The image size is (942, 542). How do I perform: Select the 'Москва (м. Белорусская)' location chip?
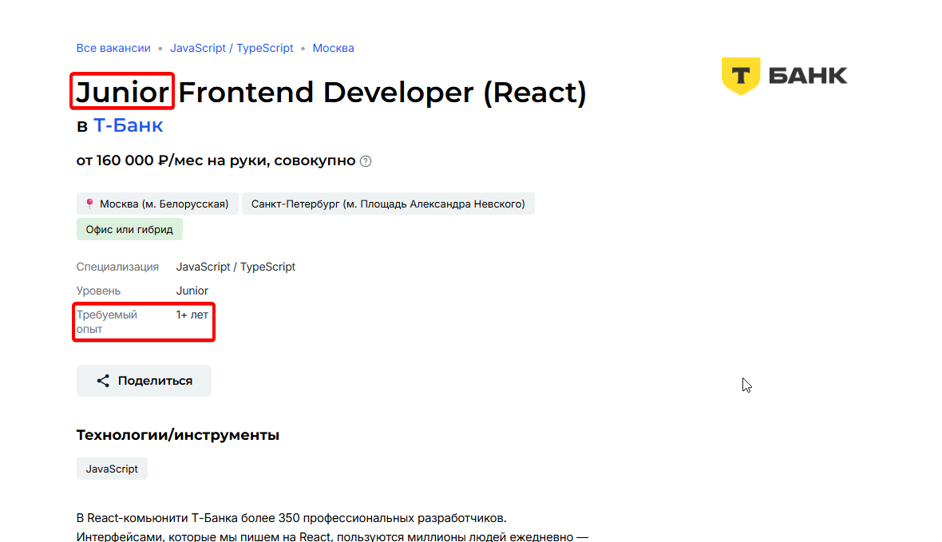click(157, 204)
